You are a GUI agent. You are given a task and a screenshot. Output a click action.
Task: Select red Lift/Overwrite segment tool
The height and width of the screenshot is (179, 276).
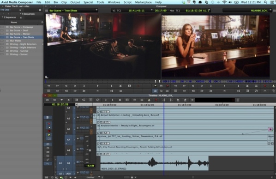49,124
